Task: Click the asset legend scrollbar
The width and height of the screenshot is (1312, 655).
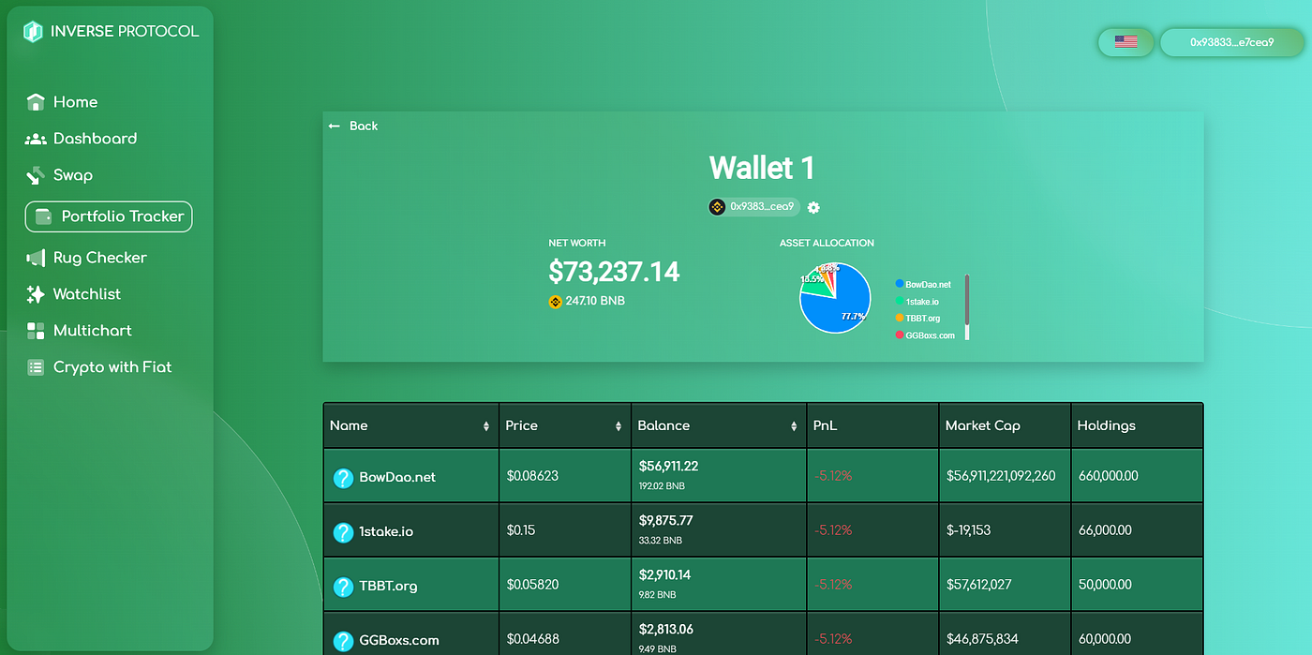Action: [967, 306]
